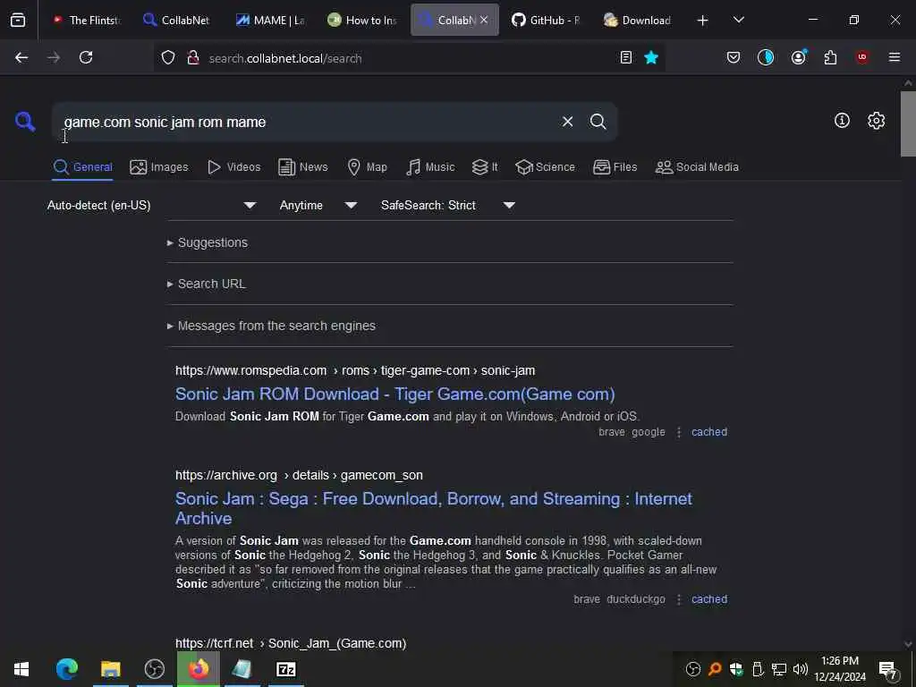
Task: Click the search engine magnifier logo
Action: 25,122
